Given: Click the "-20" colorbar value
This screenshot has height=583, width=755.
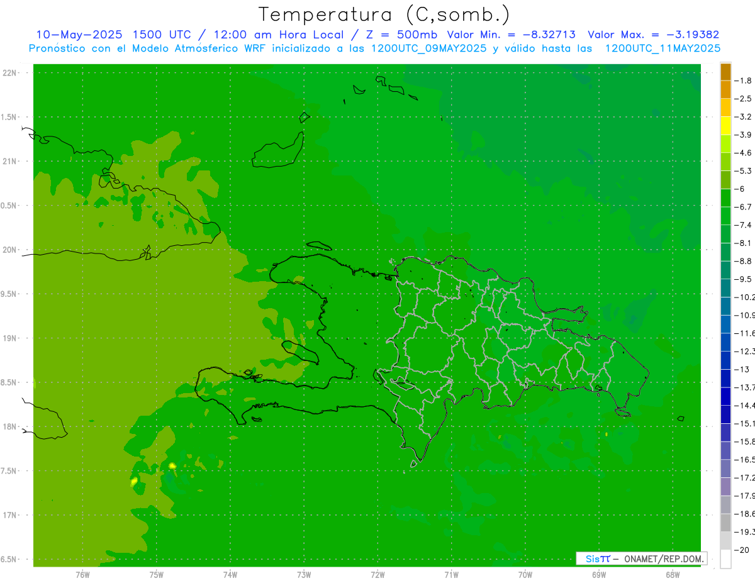Looking at the screenshot, I should point(741,550).
